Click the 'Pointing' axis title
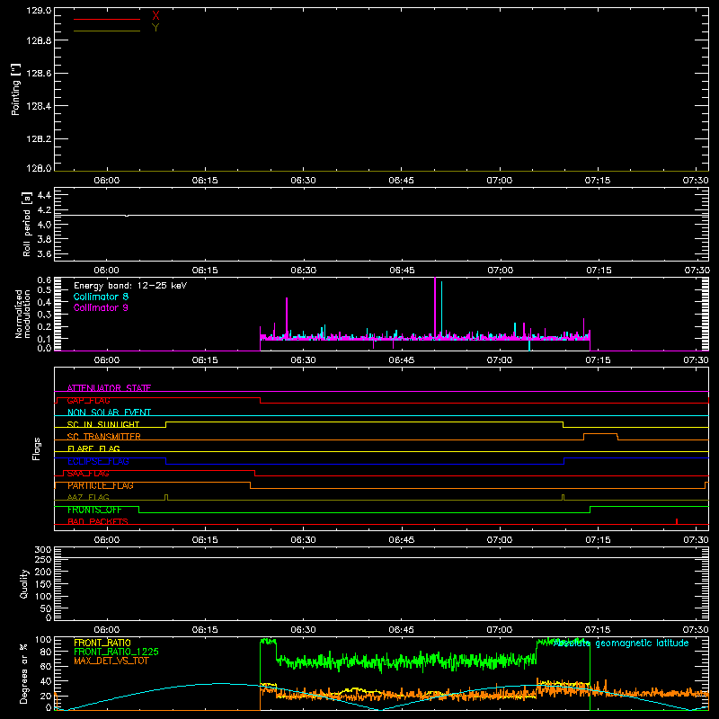This screenshot has height=719, width=719. point(16,90)
